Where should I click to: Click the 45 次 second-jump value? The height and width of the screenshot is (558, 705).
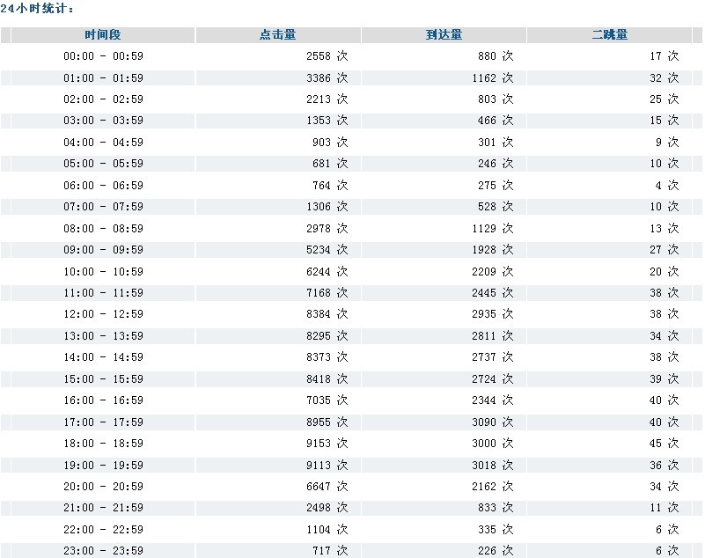664,444
